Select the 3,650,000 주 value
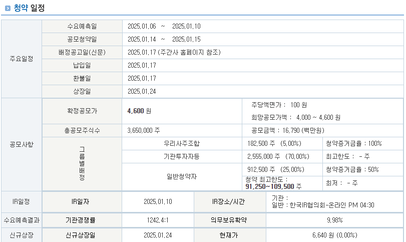The height and width of the screenshot is (242, 406). tap(144, 130)
